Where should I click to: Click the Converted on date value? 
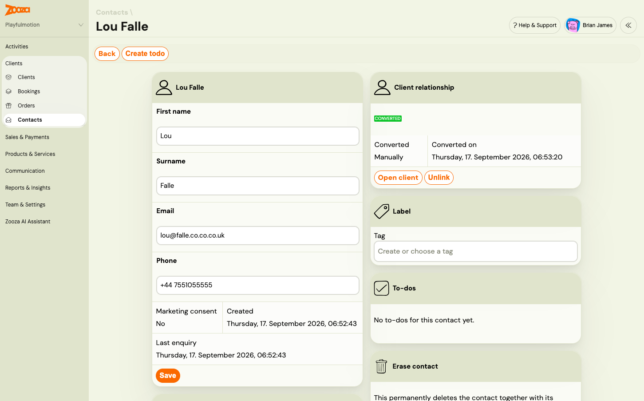[497, 157]
